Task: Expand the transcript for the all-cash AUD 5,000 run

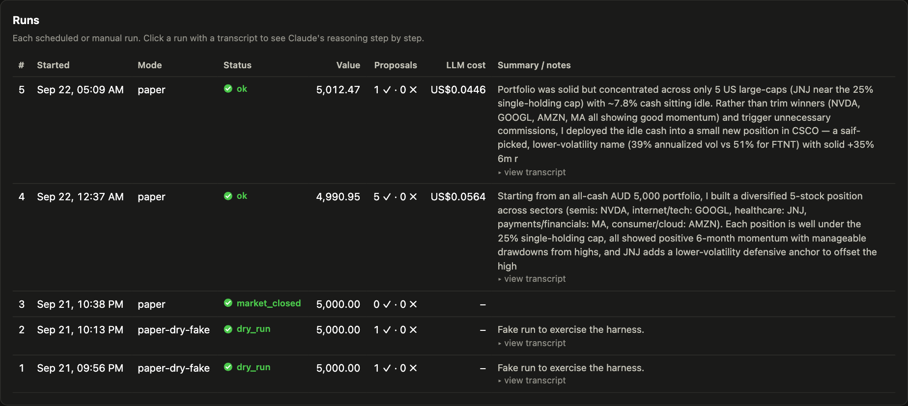Action: [x=532, y=279]
